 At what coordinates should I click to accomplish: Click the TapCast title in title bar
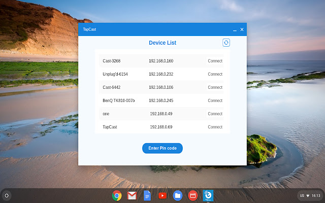point(89,29)
